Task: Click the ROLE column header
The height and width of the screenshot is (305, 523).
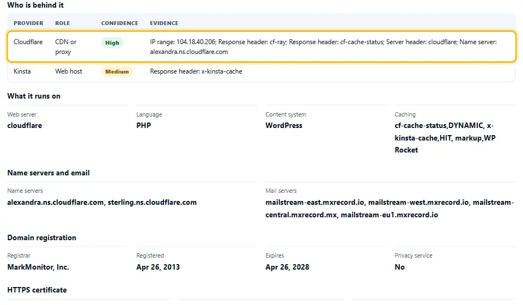Action: pyautogui.click(x=62, y=23)
